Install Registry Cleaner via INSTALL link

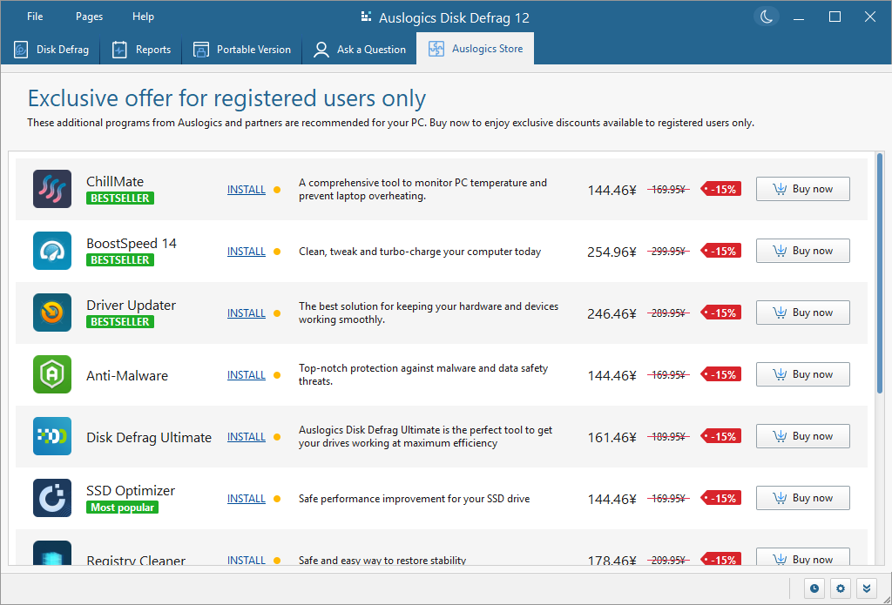[x=247, y=560]
